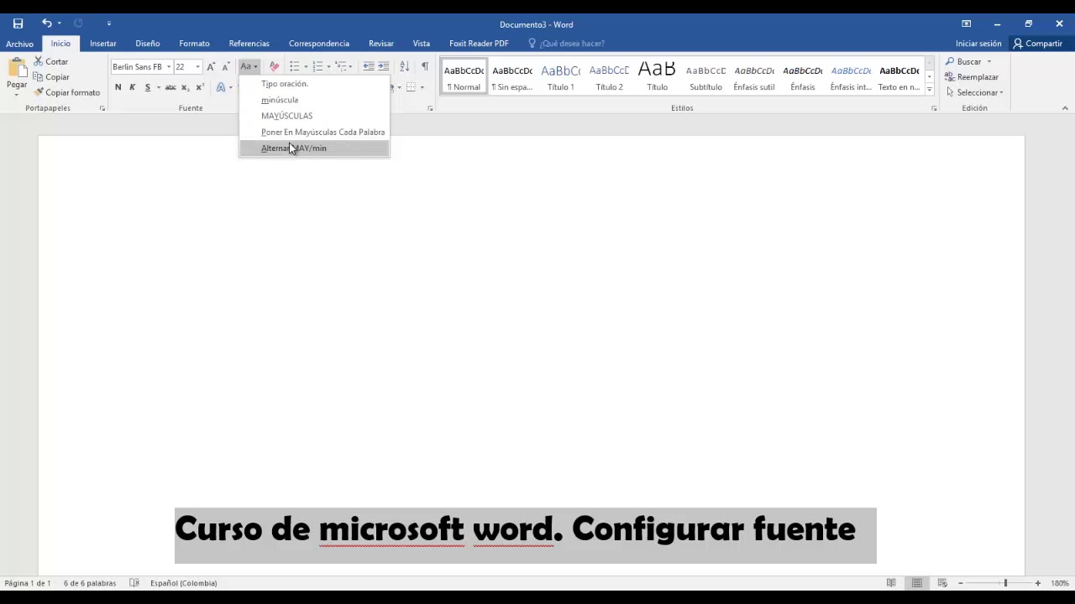Viewport: 1075px width, 604px height.
Task: Click Iniciar sesión link
Action: click(978, 44)
